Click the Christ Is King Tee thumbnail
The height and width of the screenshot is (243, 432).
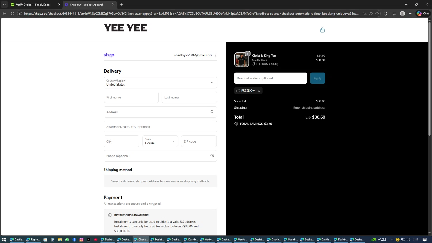pos(241,60)
